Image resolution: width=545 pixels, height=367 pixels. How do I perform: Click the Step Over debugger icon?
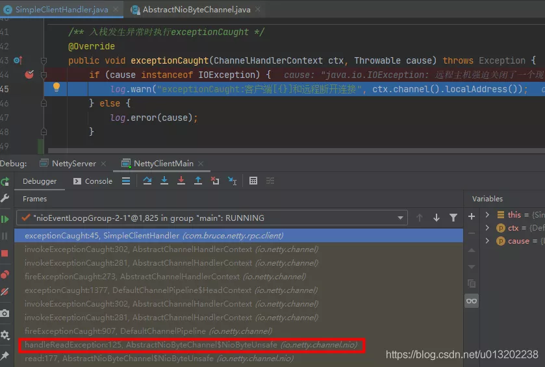point(147,181)
